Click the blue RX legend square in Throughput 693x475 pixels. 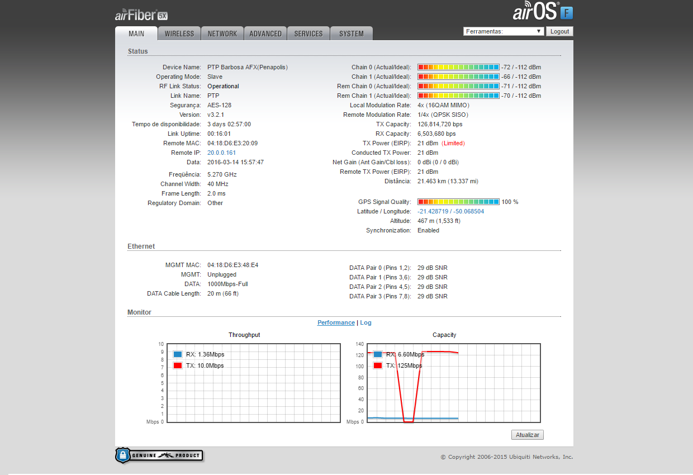point(178,354)
